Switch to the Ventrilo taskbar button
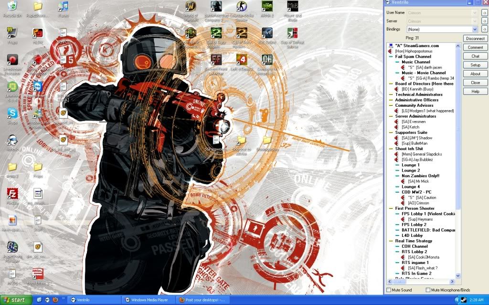 click(94, 300)
